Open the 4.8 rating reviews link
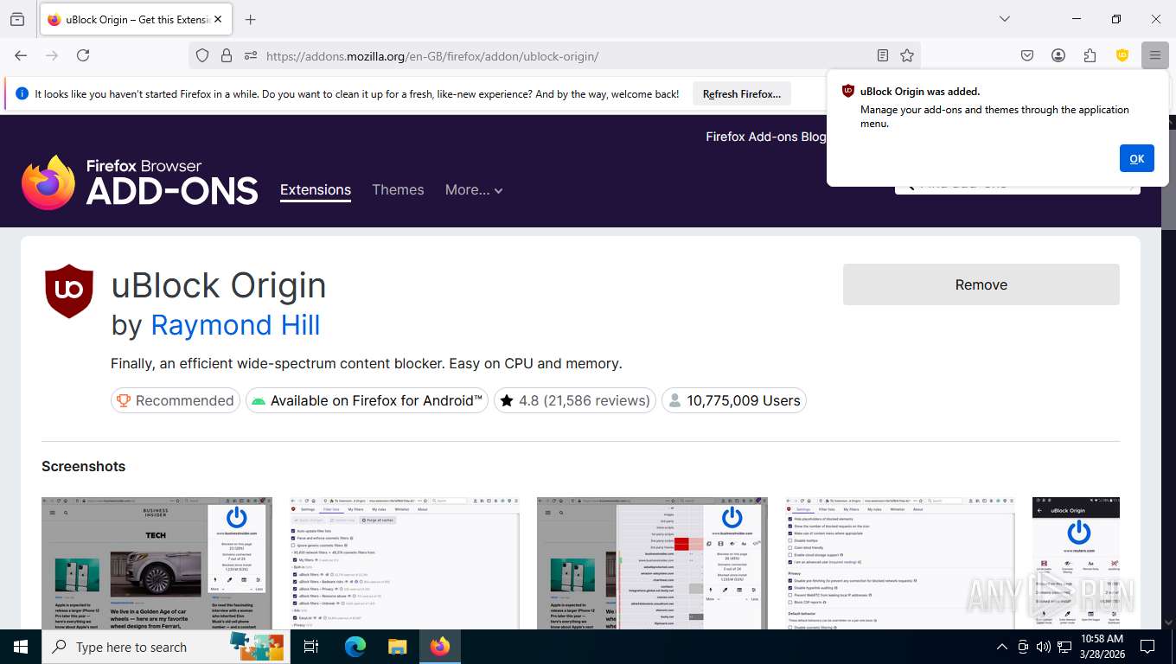This screenshot has height=664, width=1176. (575, 400)
